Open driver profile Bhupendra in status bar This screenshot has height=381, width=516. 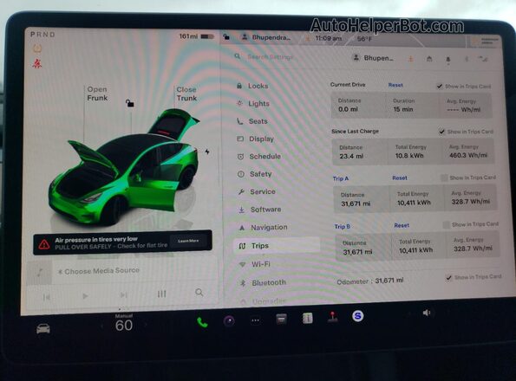[x=266, y=37]
